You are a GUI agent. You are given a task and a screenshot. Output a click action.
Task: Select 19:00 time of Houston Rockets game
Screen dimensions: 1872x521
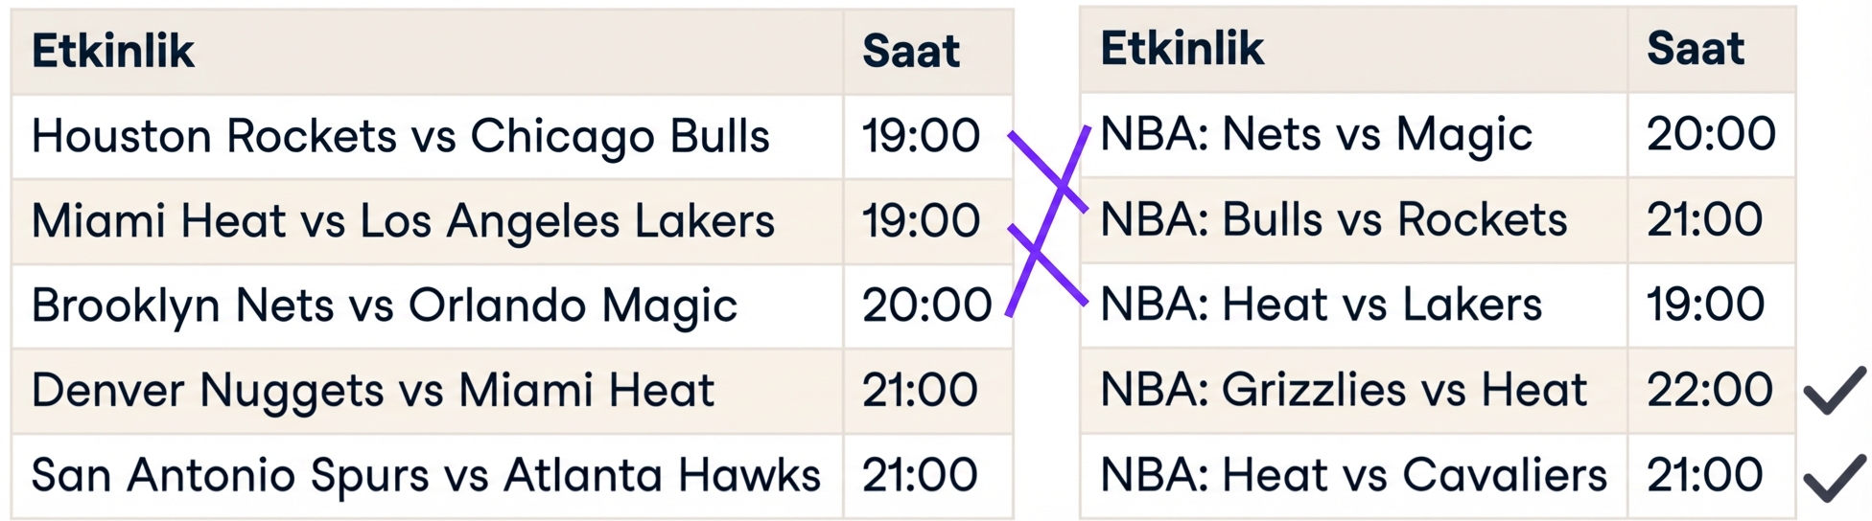pos(921,136)
